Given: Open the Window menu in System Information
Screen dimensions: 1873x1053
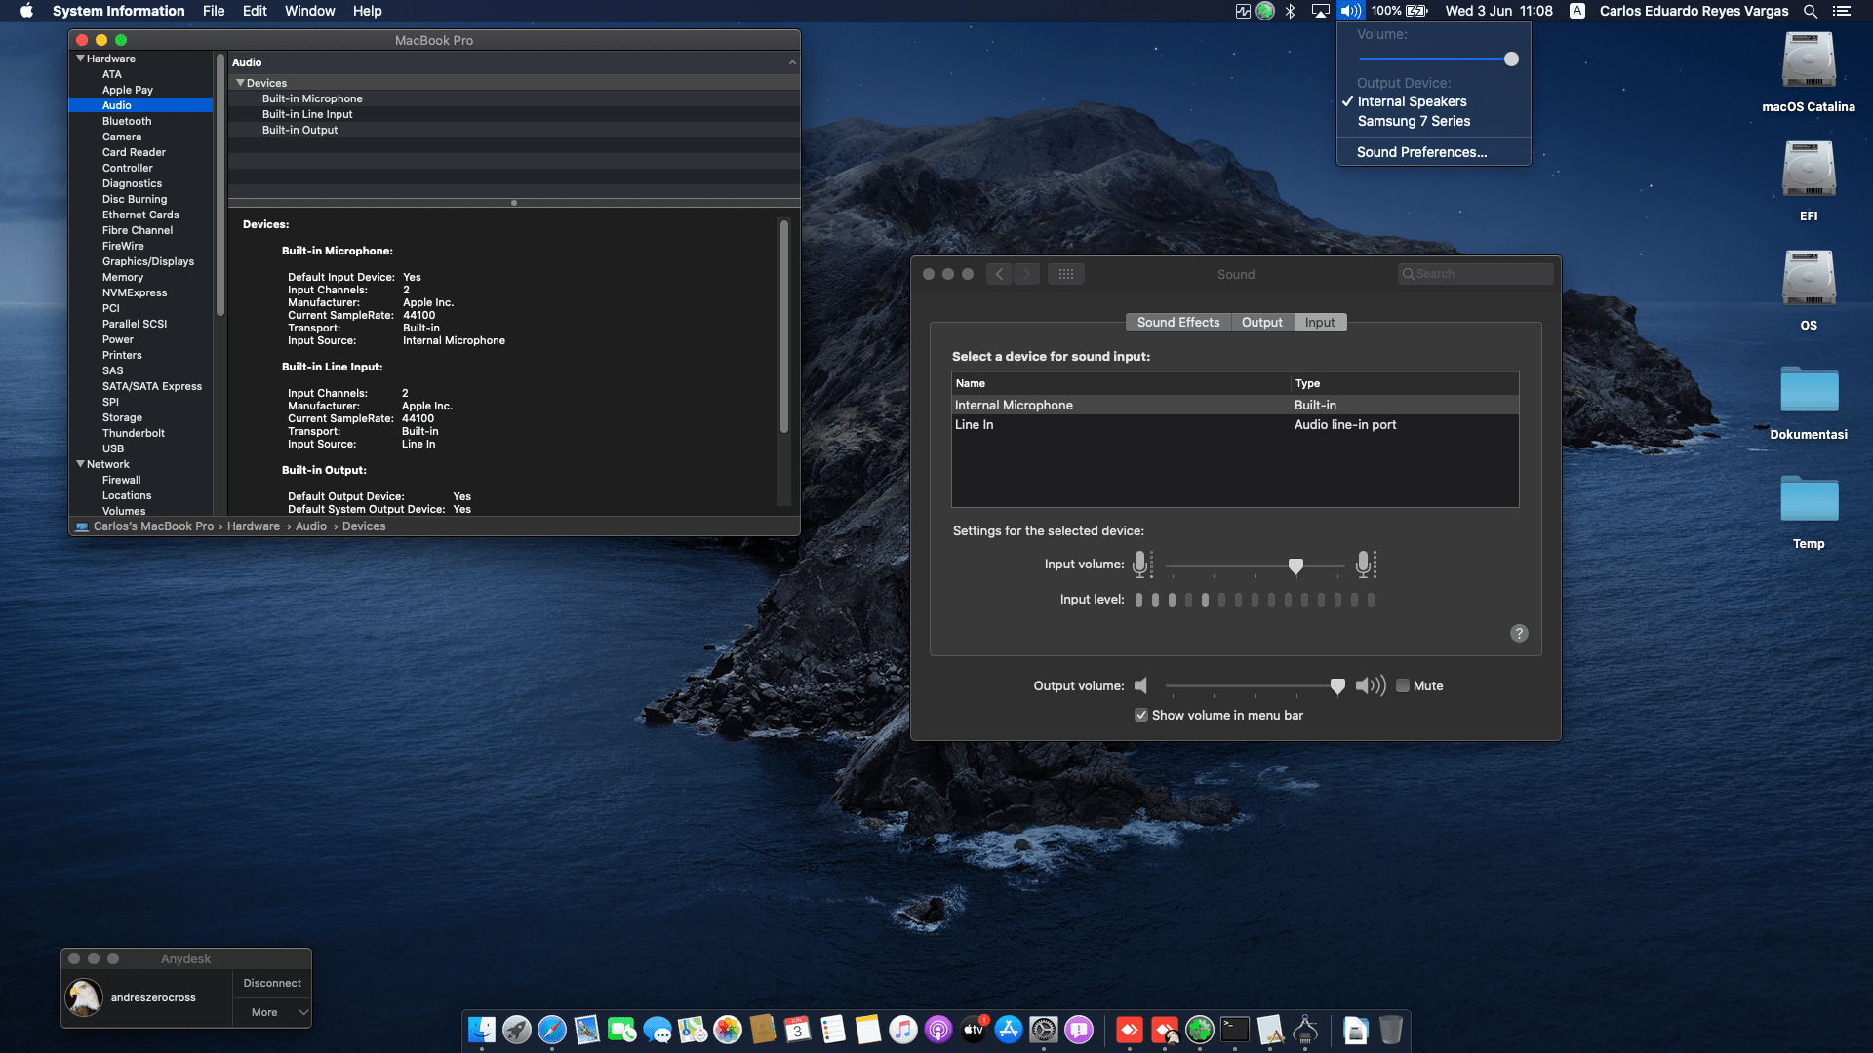Looking at the screenshot, I should 309,11.
